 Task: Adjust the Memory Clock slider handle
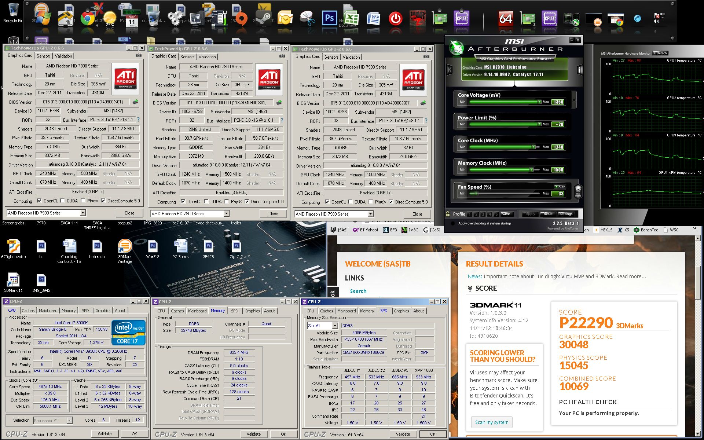531,170
